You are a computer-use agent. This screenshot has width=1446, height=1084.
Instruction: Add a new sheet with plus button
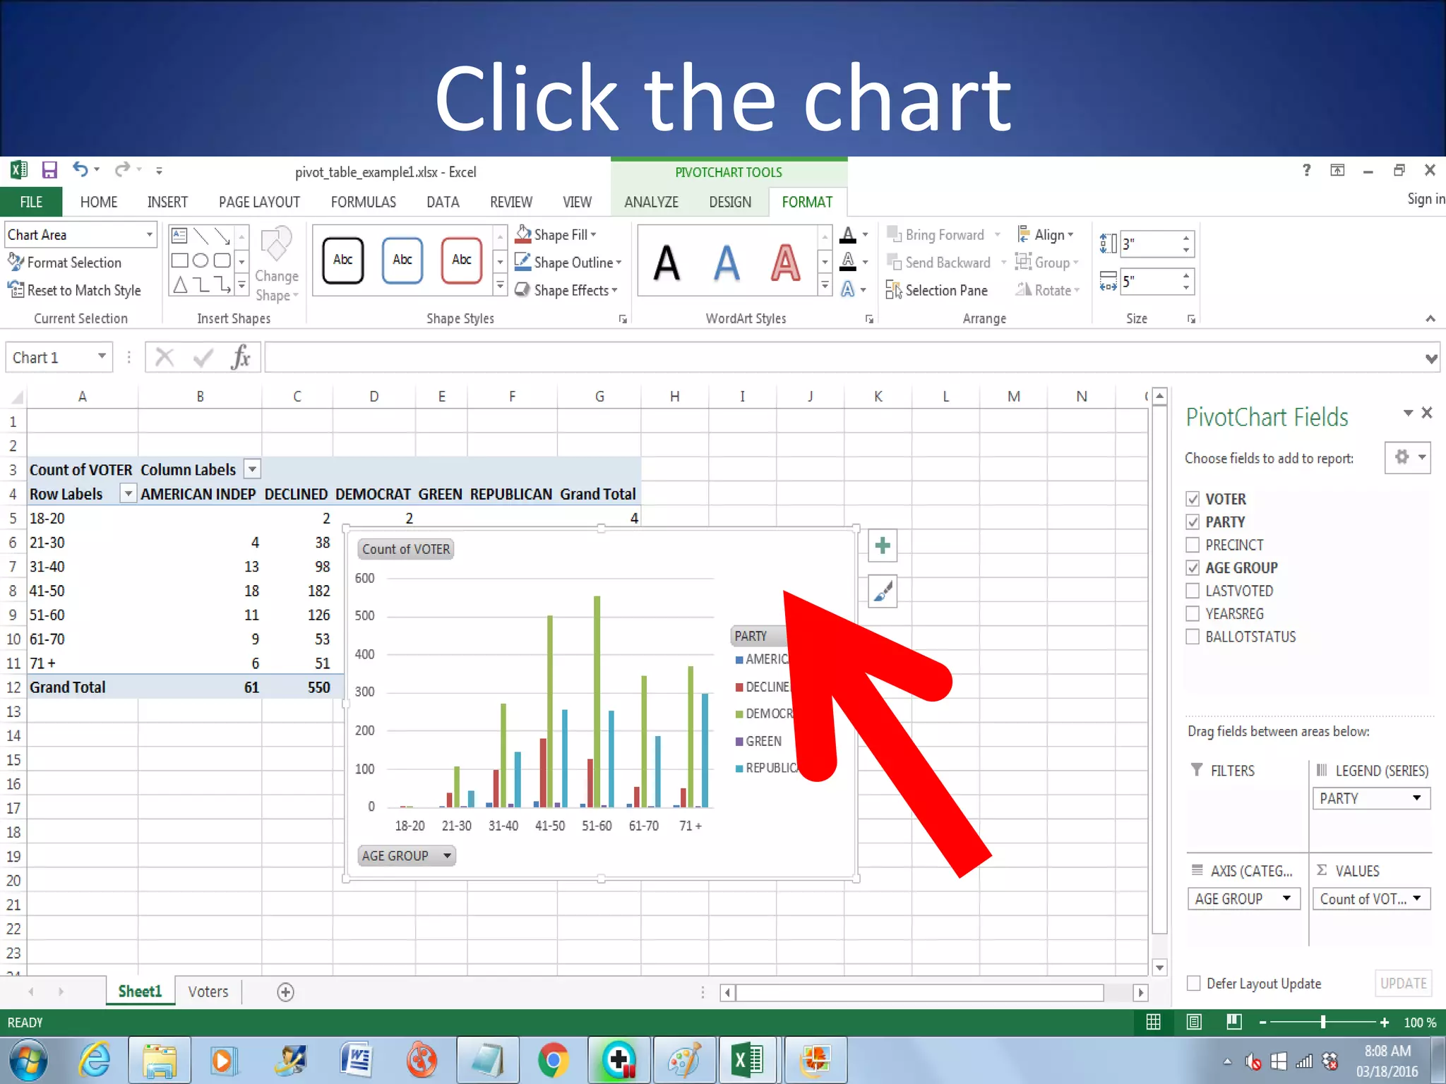point(285,992)
